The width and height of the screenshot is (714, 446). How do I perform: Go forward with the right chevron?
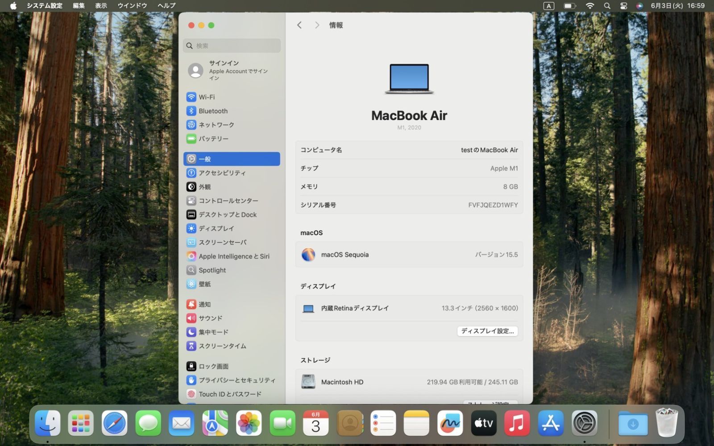coord(317,25)
